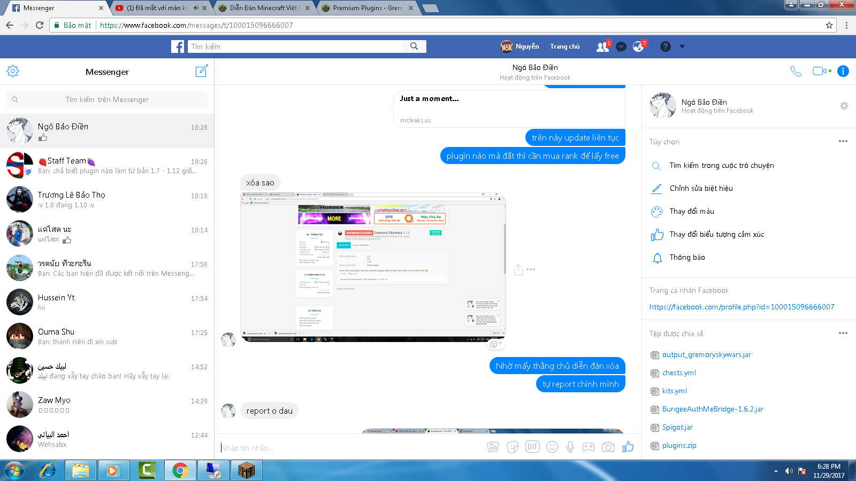The height and width of the screenshot is (481, 856).
Task: Select the Messenger browser tab
Action: (x=55, y=8)
